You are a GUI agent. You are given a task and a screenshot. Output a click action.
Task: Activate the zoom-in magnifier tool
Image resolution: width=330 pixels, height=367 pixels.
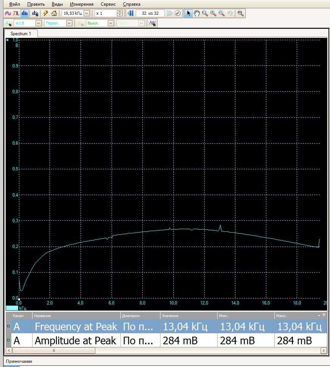click(x=213, y=13)
